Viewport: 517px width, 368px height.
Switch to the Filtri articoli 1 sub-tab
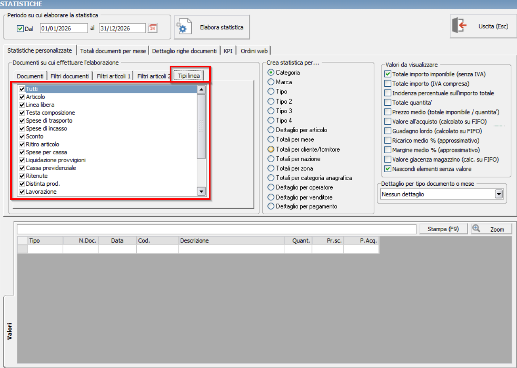coord(114,76)
